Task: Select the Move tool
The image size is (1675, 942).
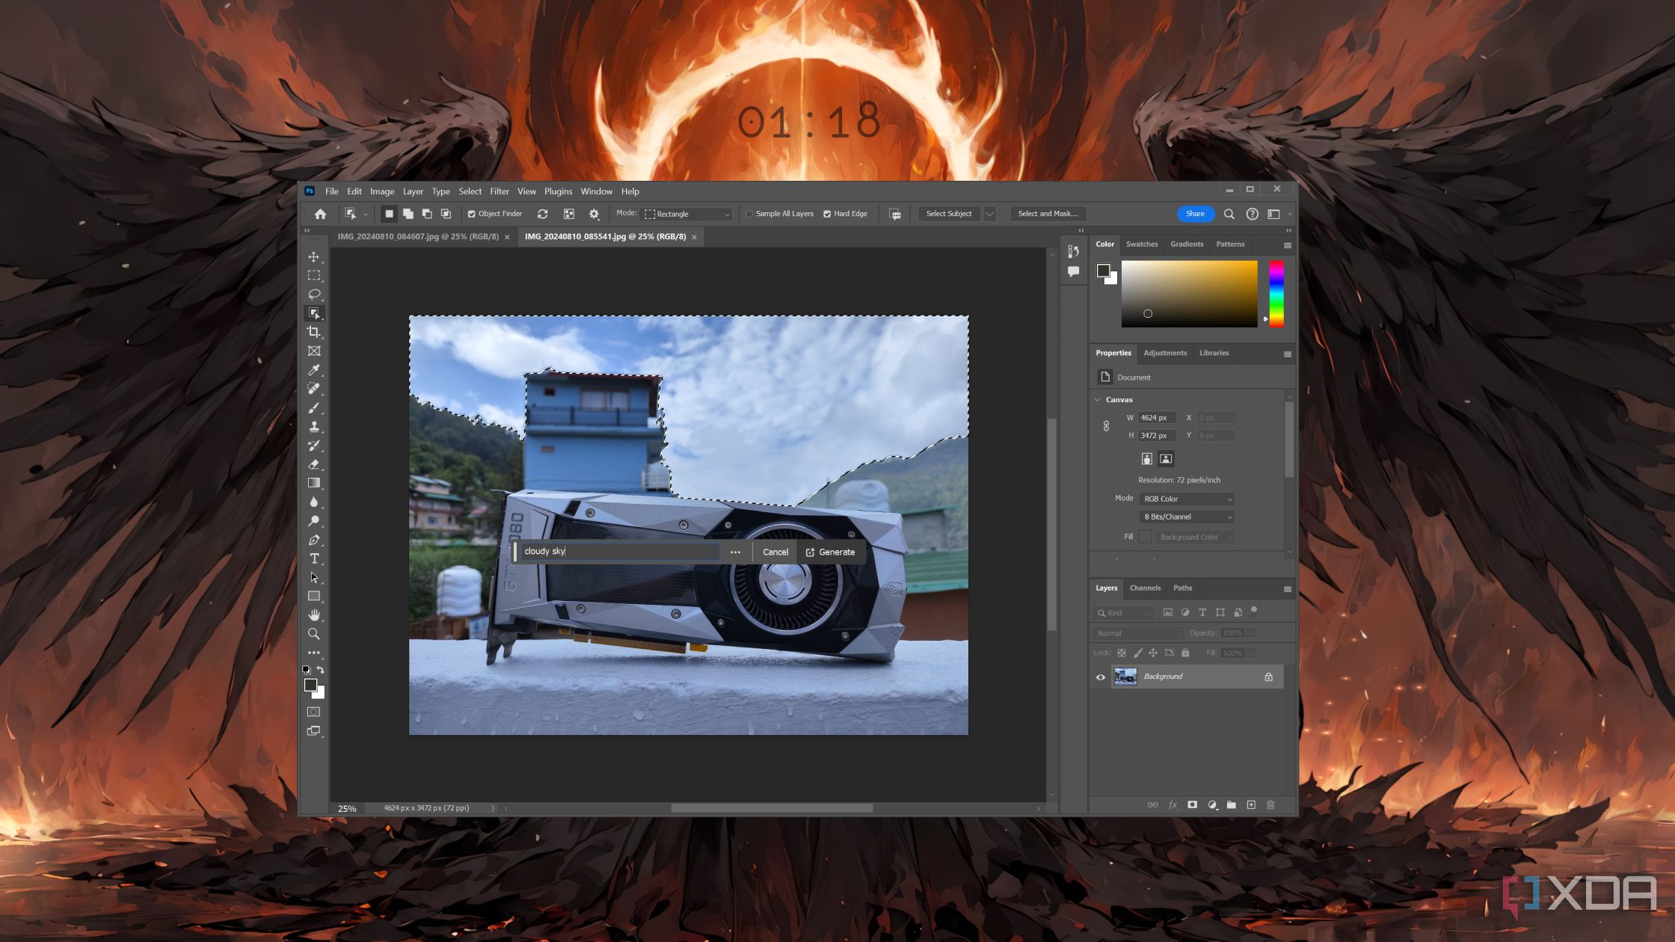Action: [x=316, y=256]
